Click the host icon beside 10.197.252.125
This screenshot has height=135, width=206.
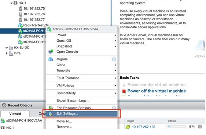[128, 127]
